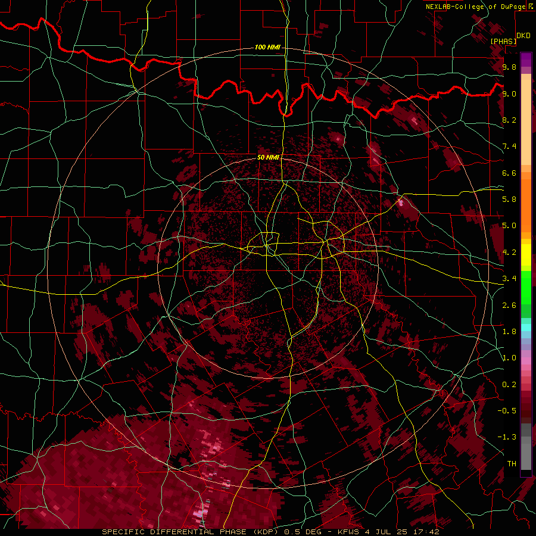Click the 4.2 scale label
This screenshot has height=536, width=536.
coord(509,253)
